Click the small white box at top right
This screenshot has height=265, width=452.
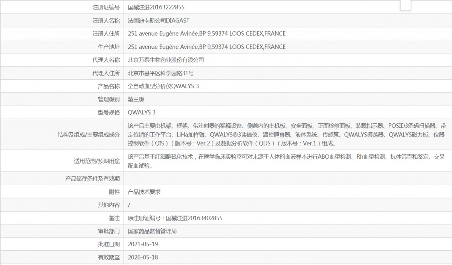tap(405, 5)
